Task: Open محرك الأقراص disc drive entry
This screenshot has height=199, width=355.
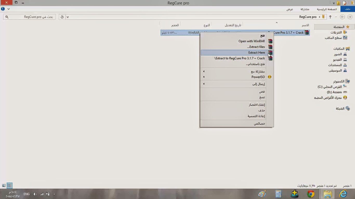Action: (328, 98)
